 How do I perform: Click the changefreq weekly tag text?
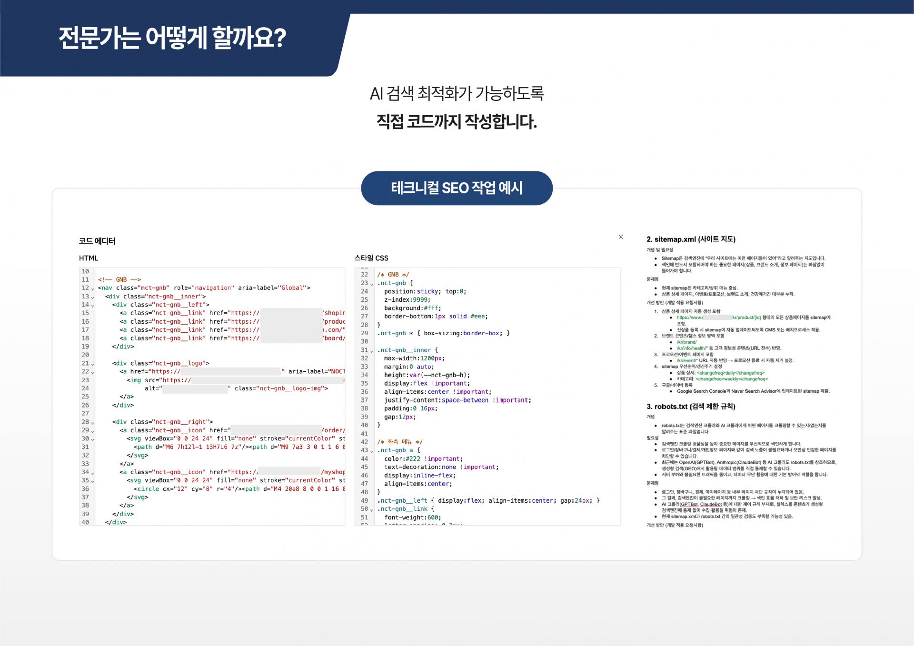click(x=732, y=379)
